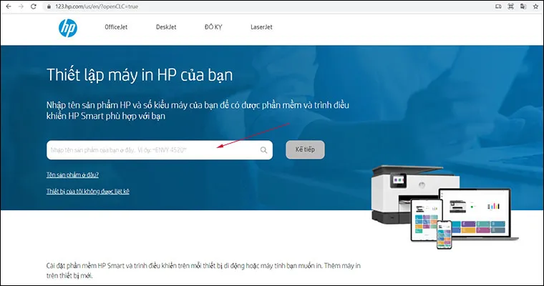Click text starting 'Cài đặt phần mềm HP Smart'
The height and width of the screenshot is (286, 544).
(203, 271)
